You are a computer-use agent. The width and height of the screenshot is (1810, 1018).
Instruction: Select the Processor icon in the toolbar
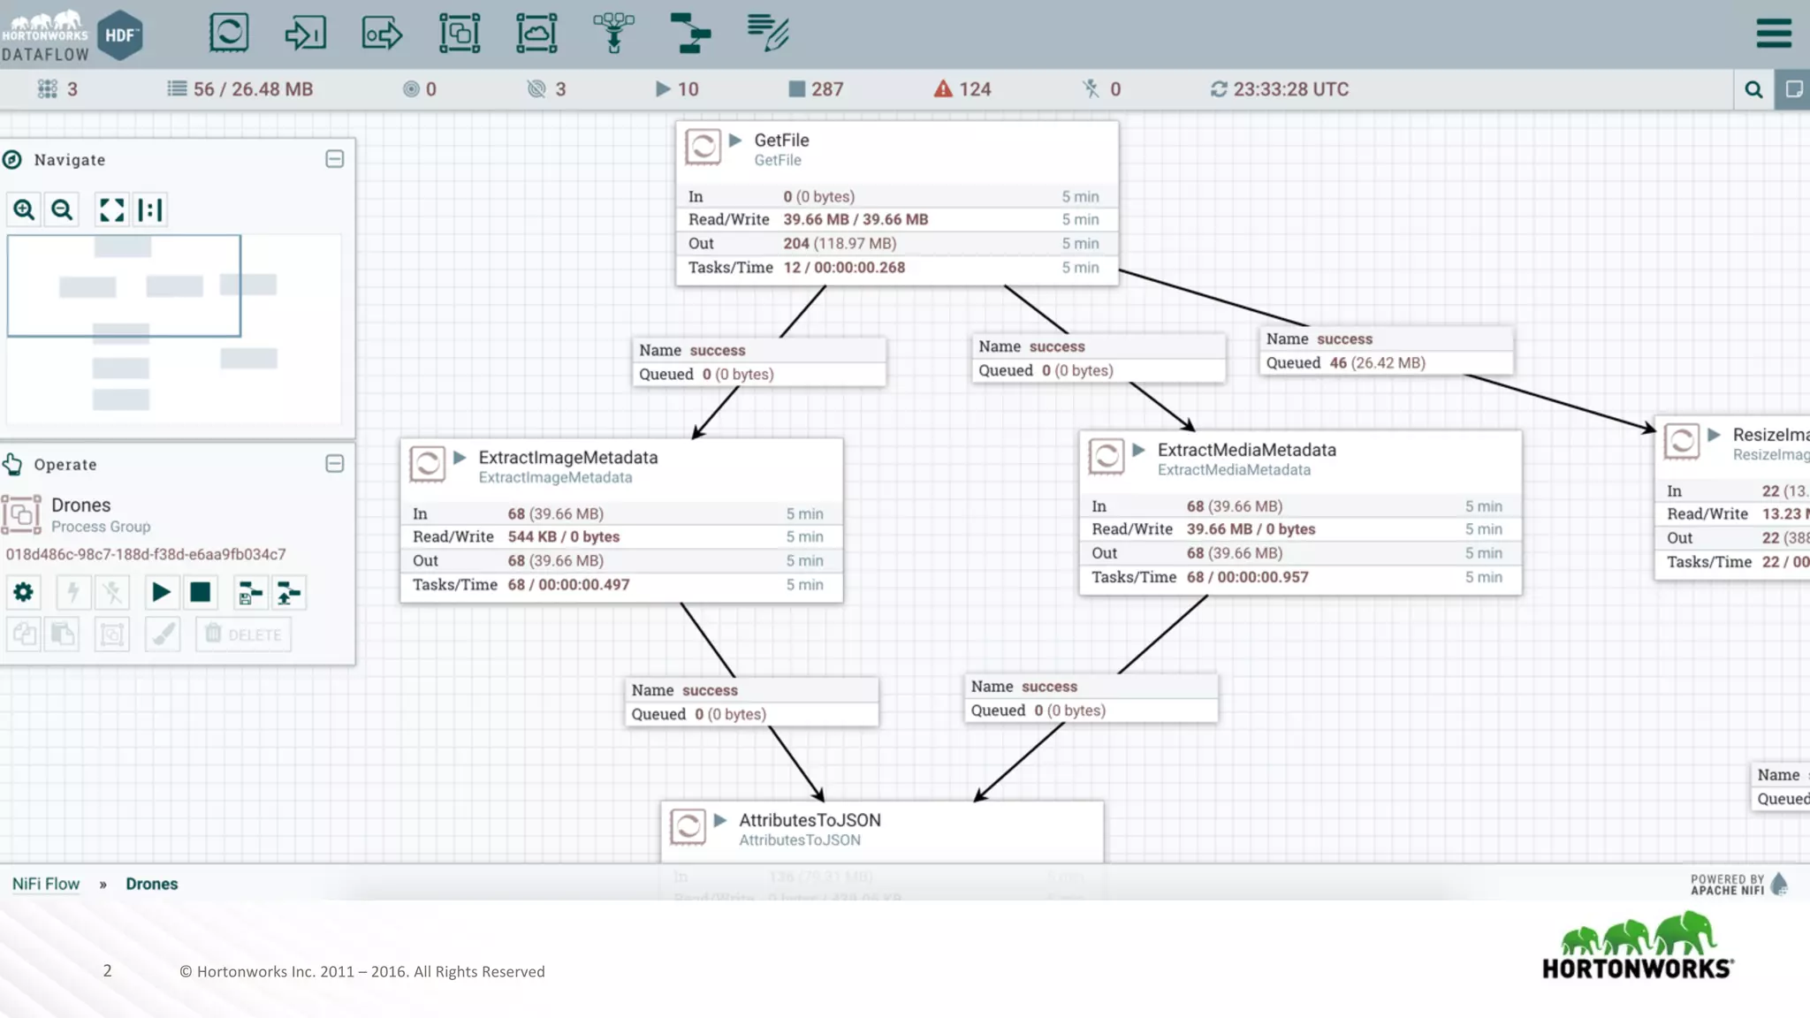point(229,33)
